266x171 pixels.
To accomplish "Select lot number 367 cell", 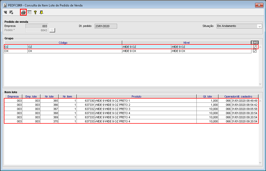I will tap(49, 109).
